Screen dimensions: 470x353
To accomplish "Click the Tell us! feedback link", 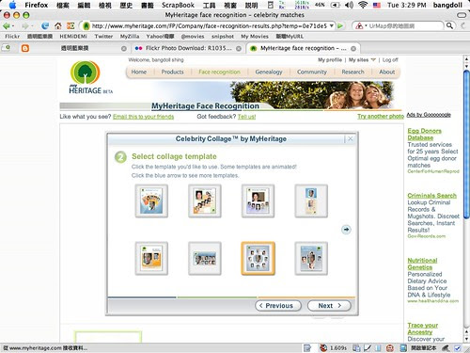I will [246, 117].
